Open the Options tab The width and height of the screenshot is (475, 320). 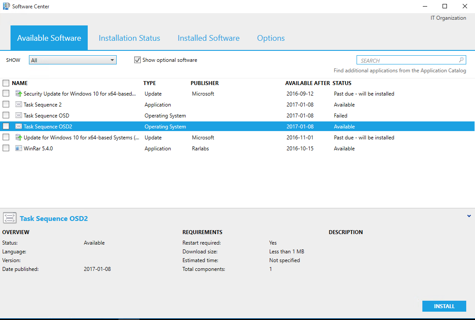tap(271, 38)
